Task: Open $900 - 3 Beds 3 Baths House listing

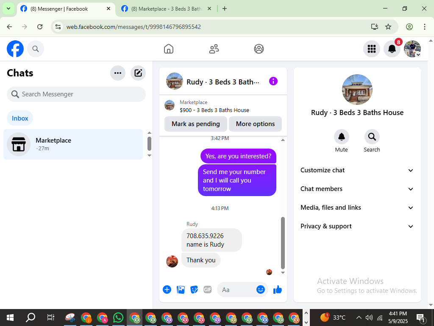Action: pyautogui.click(x=214, y=110)
